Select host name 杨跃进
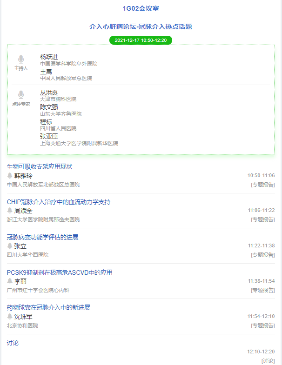Screen dimensions: 282x365 [49, 57]
